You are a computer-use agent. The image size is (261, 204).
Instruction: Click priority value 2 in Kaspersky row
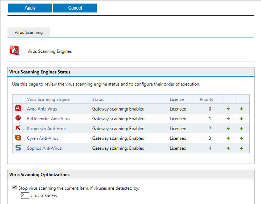click(x=210, y=129)
